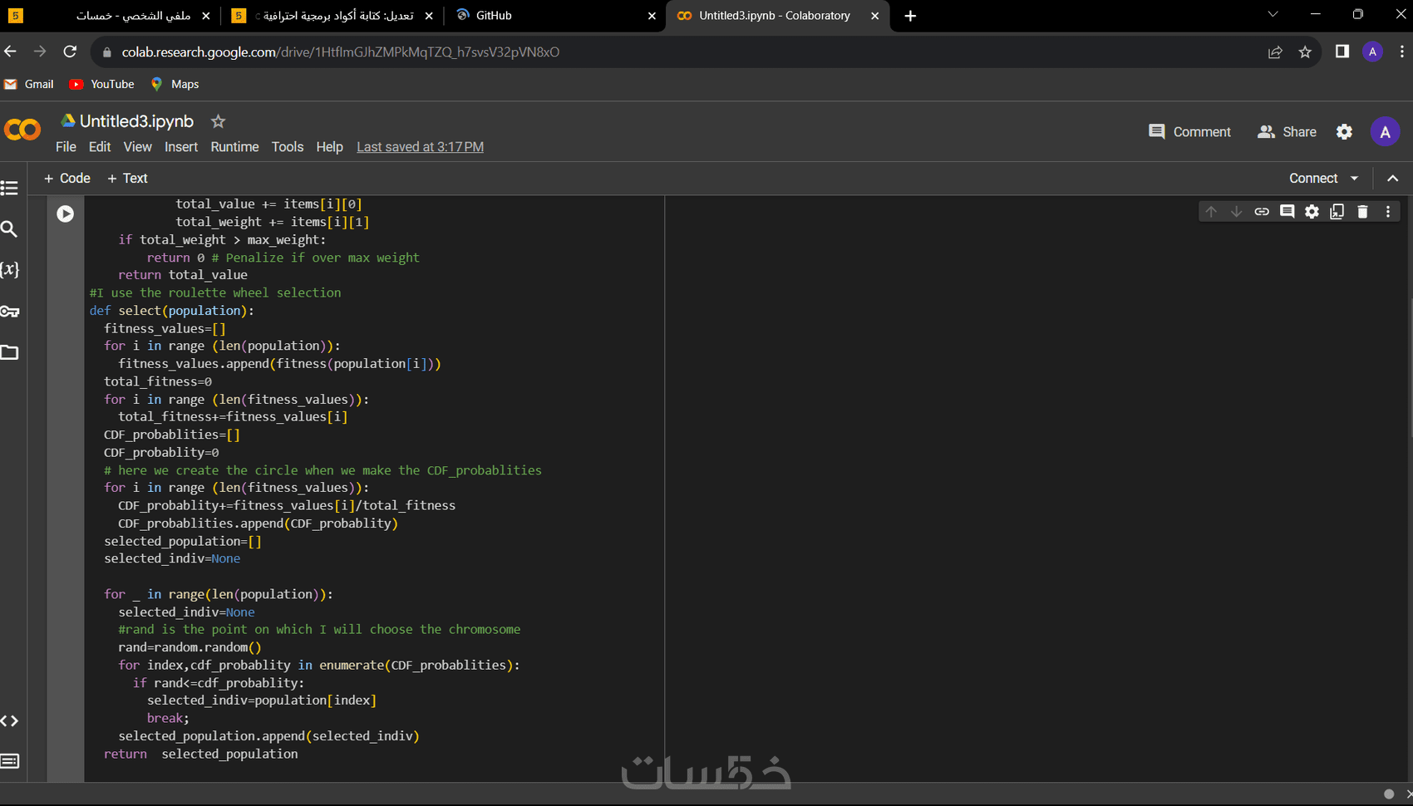This screenshot has width=1413, height=806.
Task: Move the cell down with the arrow
Action: tap(1236, 212)
